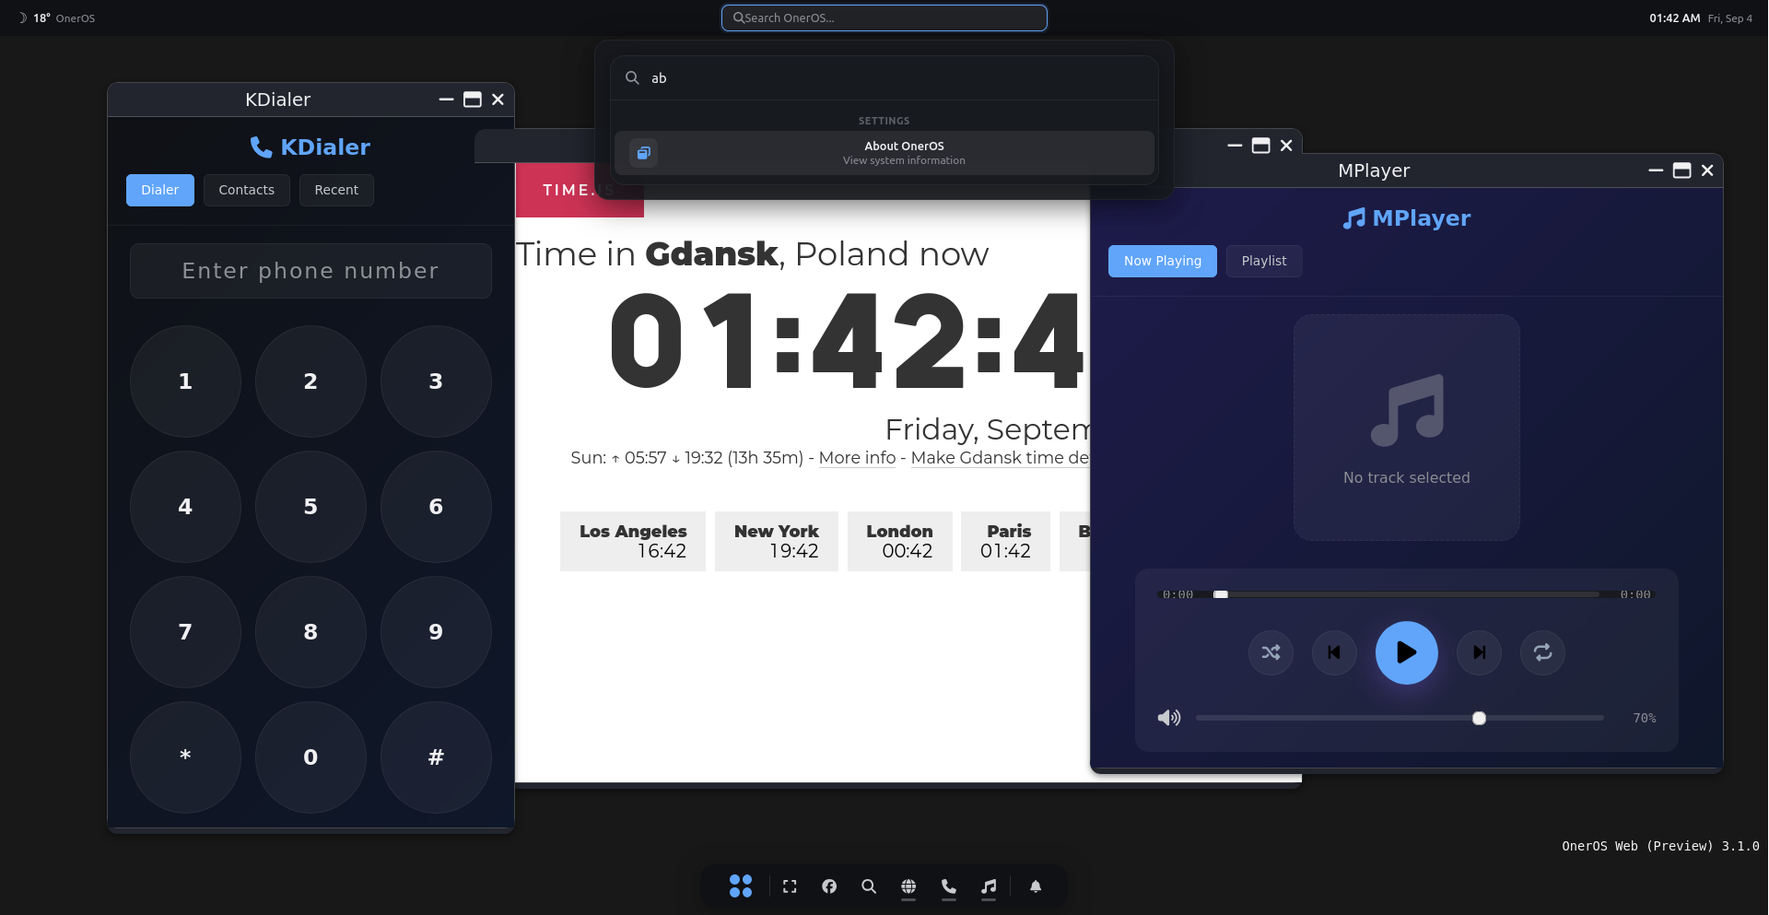Image resolution: width=1769 pixels, height=915 pixels.
Task: Select the London 00:42 city tile
Action: [x=900, y=542]
